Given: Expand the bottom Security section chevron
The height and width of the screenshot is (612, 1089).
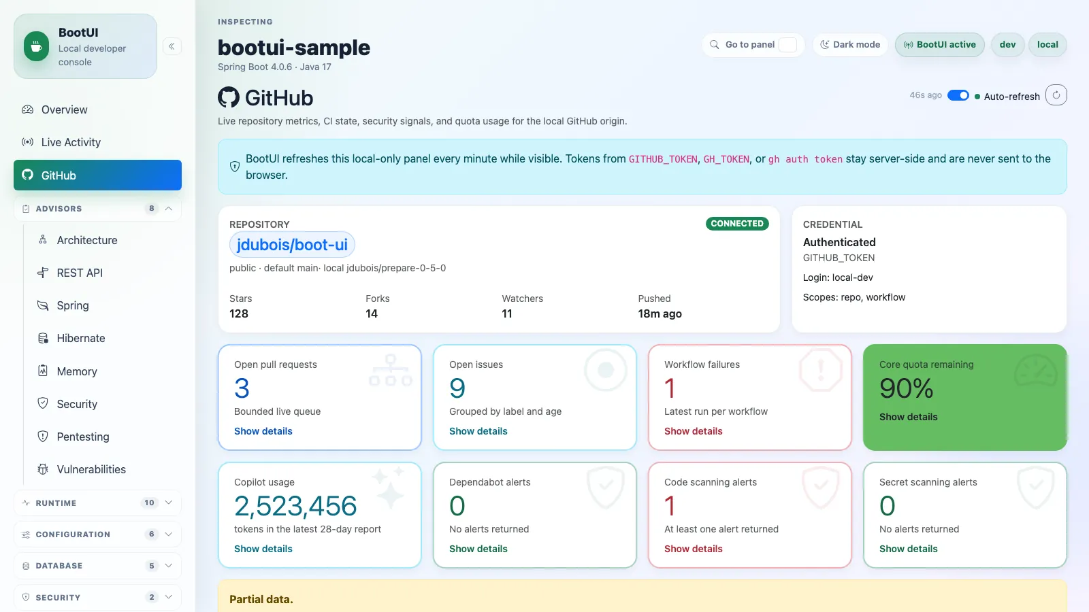Looking at the screenshot, I should 169,597.
